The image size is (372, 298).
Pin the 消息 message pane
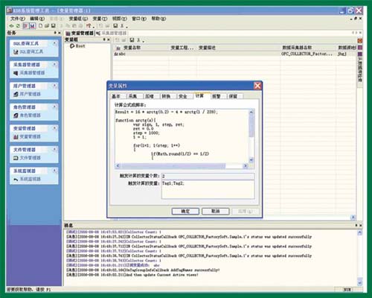click(356, 225)
